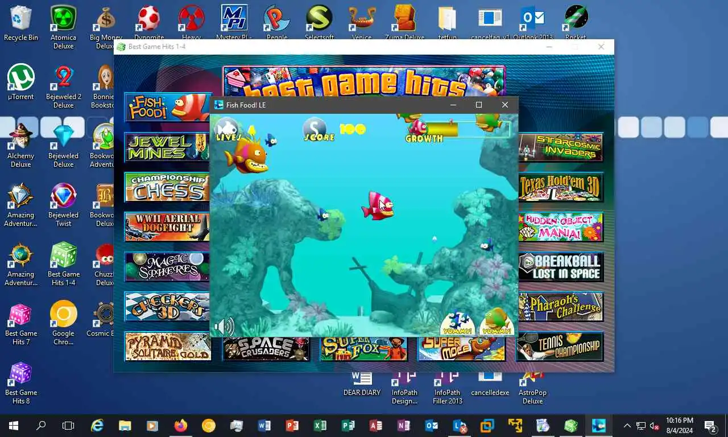
Task: Select first Amazing Adventures desktop icon
Action: [21, 204]
